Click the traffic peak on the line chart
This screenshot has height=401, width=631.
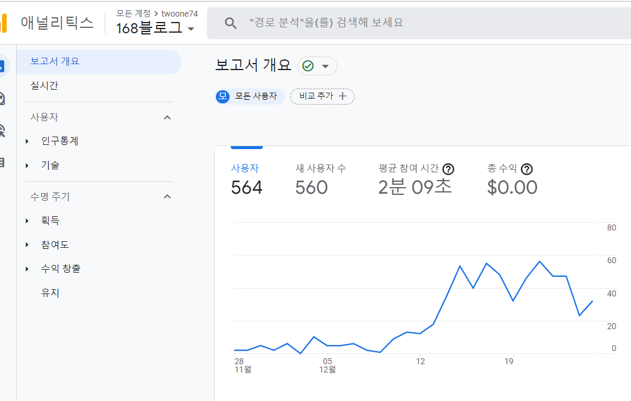[540, 260]
